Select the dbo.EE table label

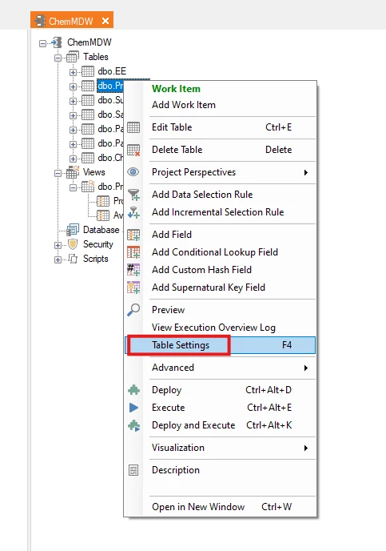[112, 71]
